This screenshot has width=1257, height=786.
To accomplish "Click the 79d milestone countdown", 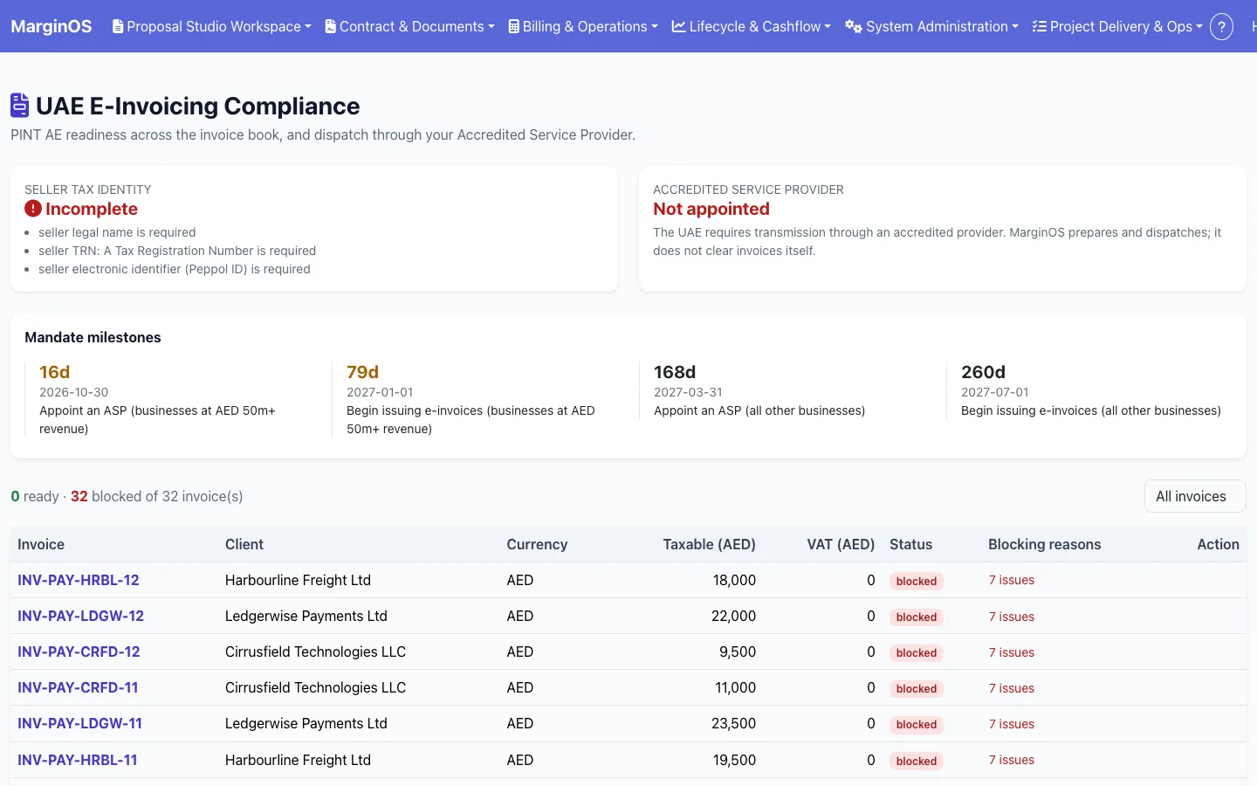I will point(362,372).
